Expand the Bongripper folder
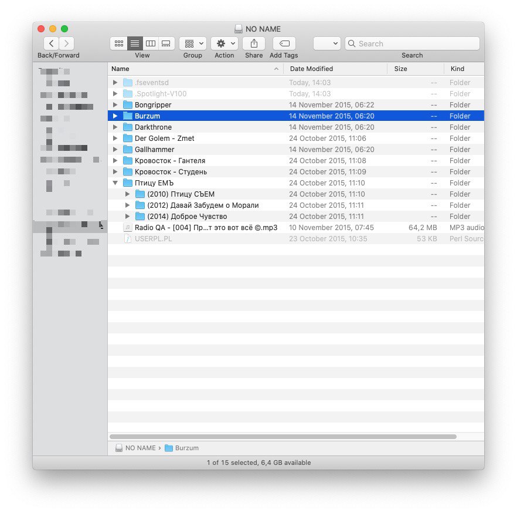Viewport: 517px width, 513px height. [x=115, y=104]
